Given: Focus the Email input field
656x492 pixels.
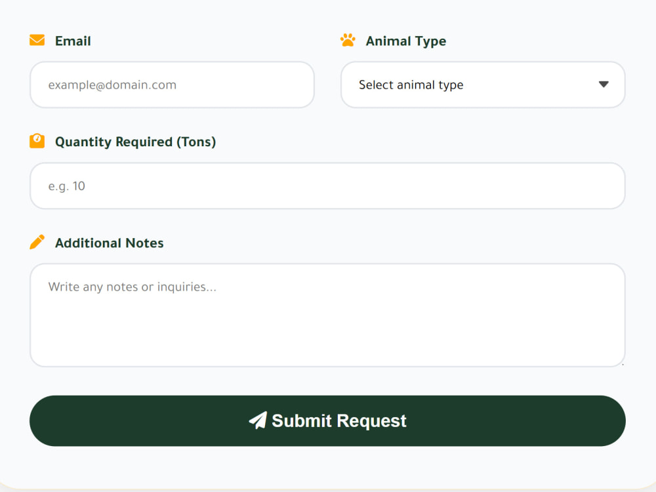Looking at the screenshot, I should pyautogui.click(x=172, y=85).
